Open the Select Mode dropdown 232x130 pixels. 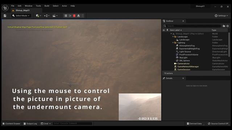point(21,16)
